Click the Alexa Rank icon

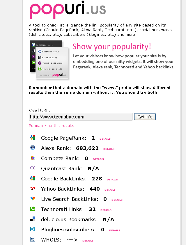click(33, 148)
